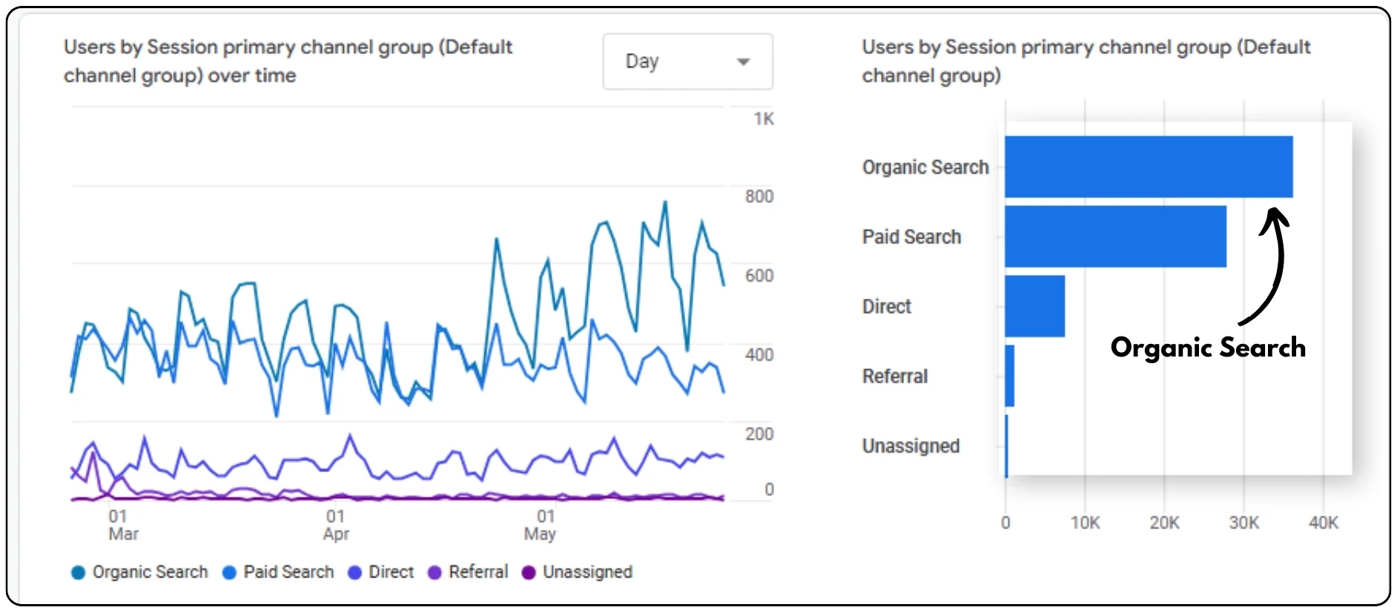Image resolution: width=1397 pixels, height=613 pixels.
Task: Click the Unassigned bar in chart
Action: pyautogui.click(x=1006, y=445)
